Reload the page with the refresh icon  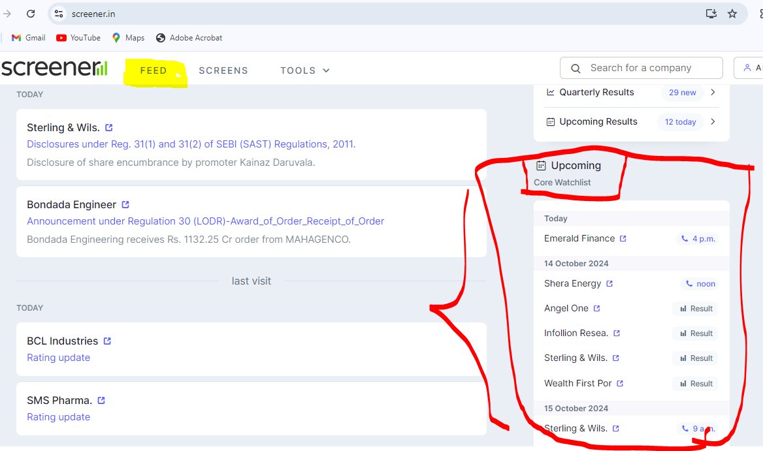coord(31,14)
